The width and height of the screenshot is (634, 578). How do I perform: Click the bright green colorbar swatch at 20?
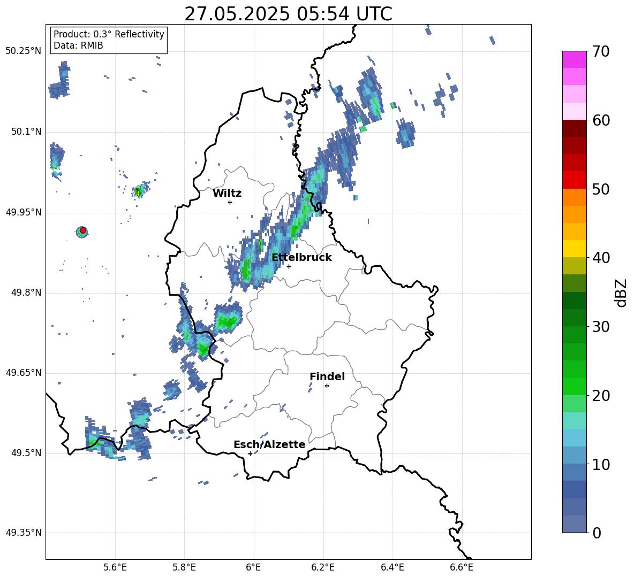tap(574, 386)
